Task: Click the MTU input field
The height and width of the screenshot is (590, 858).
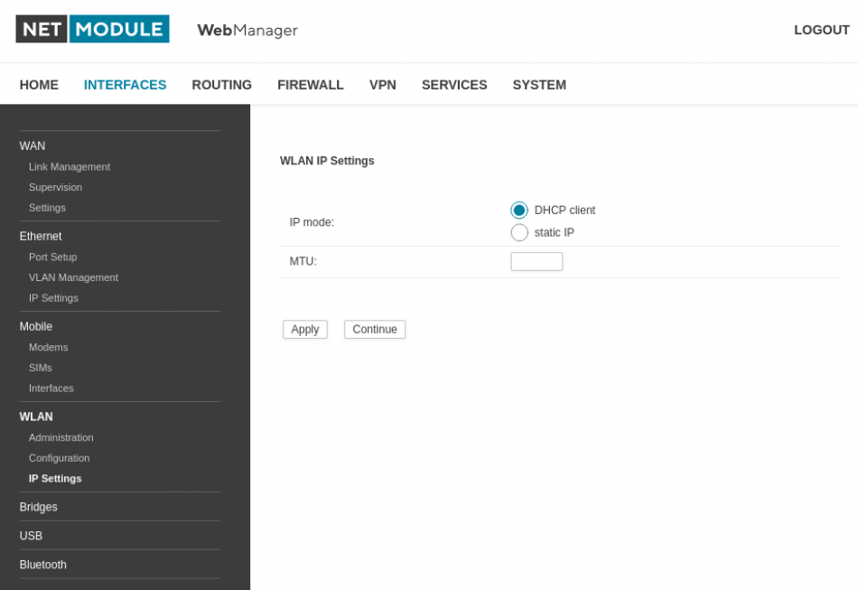Action: point(536,262)
